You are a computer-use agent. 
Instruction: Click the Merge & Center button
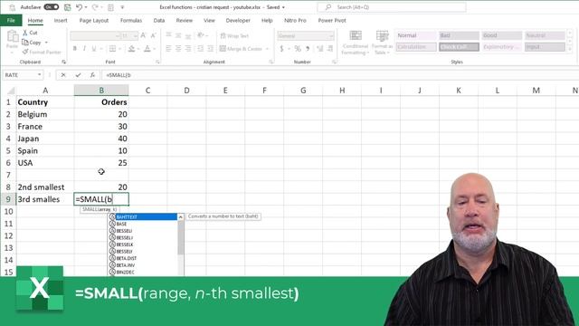coord(242,48)
